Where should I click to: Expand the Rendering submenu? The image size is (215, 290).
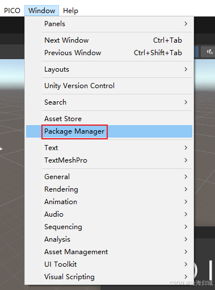coord(109,189)
